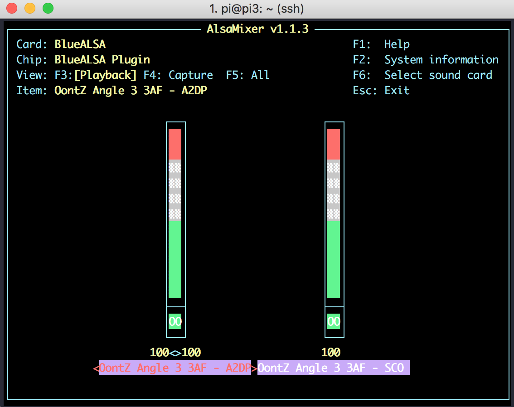Toggle the 00 mute marker on the A2DP channel
Image resolution: width=514 pixels, height=407 pixels.
click(175, 321)
